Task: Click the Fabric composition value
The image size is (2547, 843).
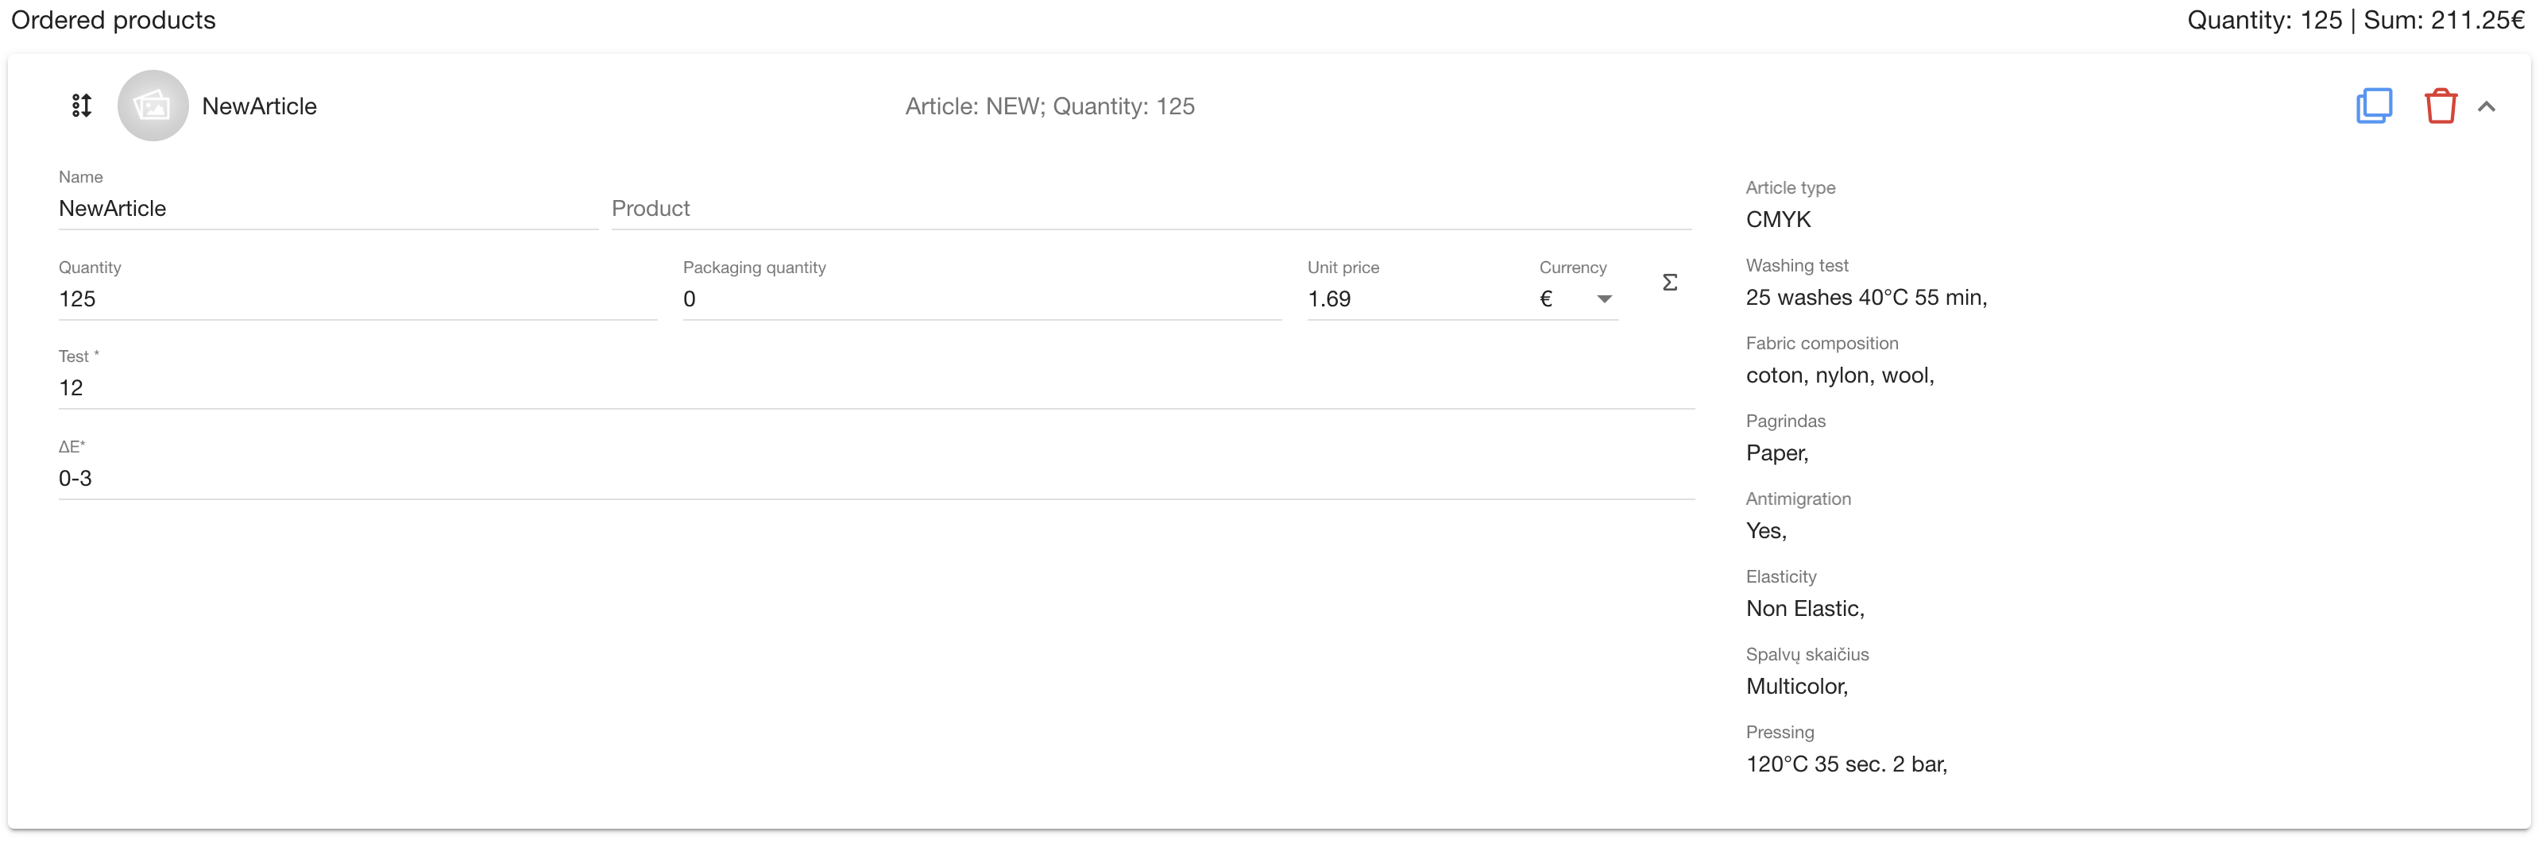Action: coord(1839,375)
